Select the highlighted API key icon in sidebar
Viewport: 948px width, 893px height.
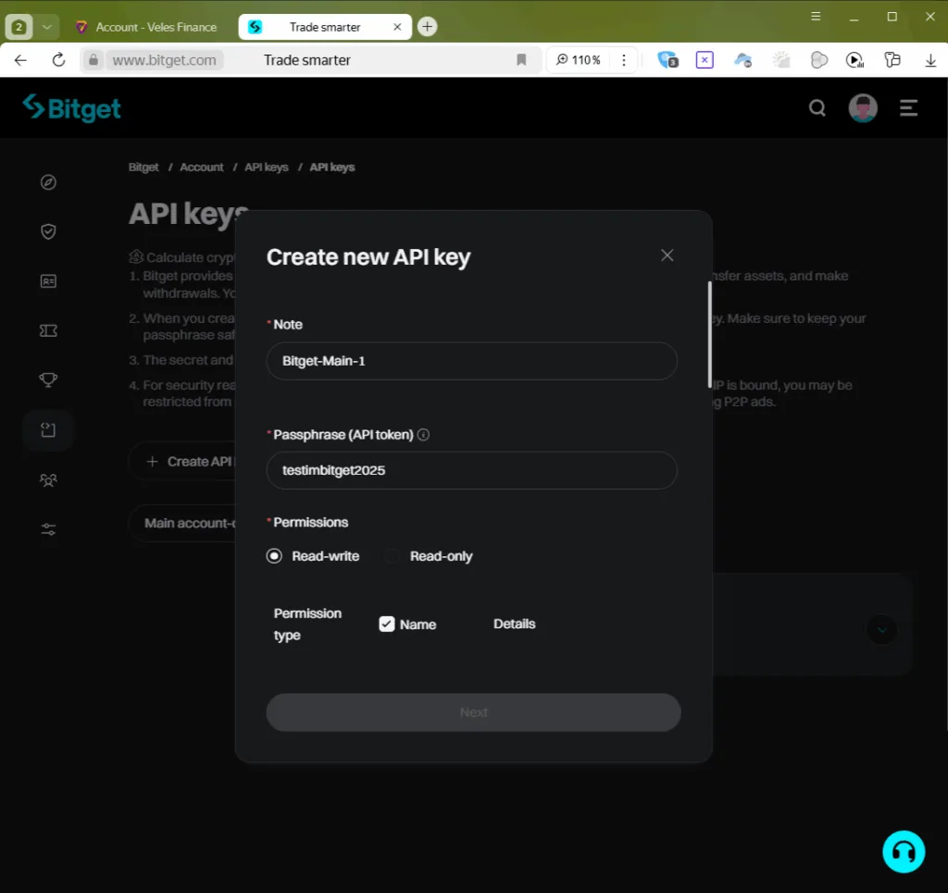point(48,429)
